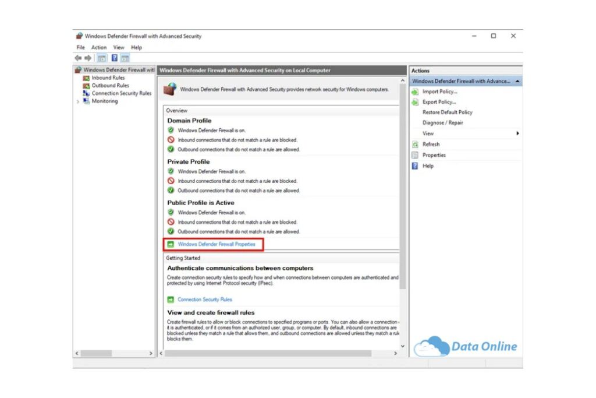This screenshot has height=398, width=596.
Task: Collapse the Actions section header arrow
Action: pyautogui.click(x=517, y=82)
